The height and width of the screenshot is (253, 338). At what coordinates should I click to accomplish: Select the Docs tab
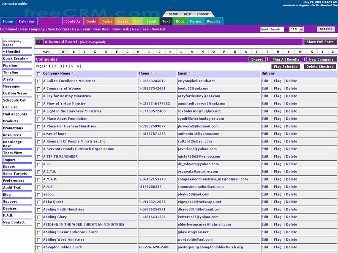point(180,22)
